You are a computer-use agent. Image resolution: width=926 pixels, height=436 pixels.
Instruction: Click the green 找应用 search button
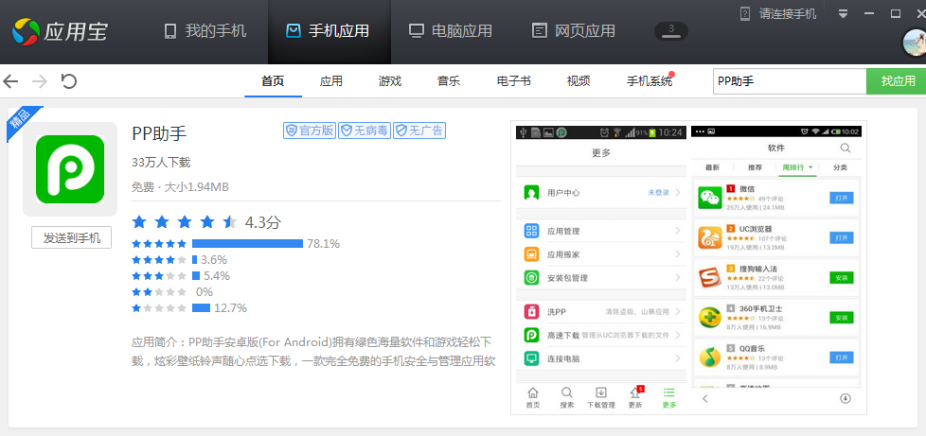899,81
